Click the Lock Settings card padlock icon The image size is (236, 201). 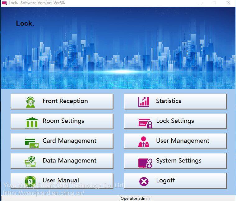tap(145, 122)
